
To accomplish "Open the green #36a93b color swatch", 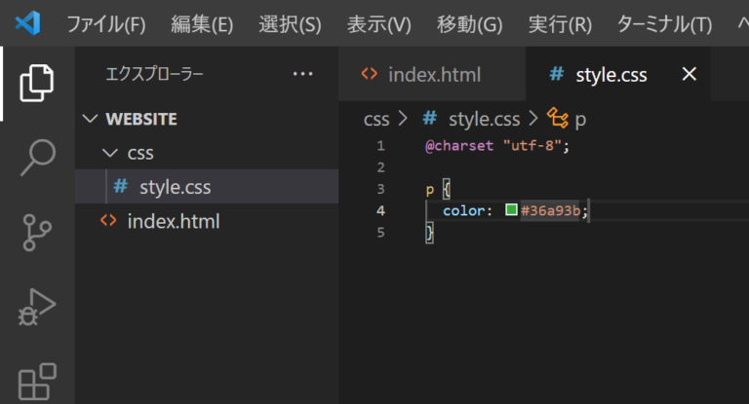I will coord(511,210).
